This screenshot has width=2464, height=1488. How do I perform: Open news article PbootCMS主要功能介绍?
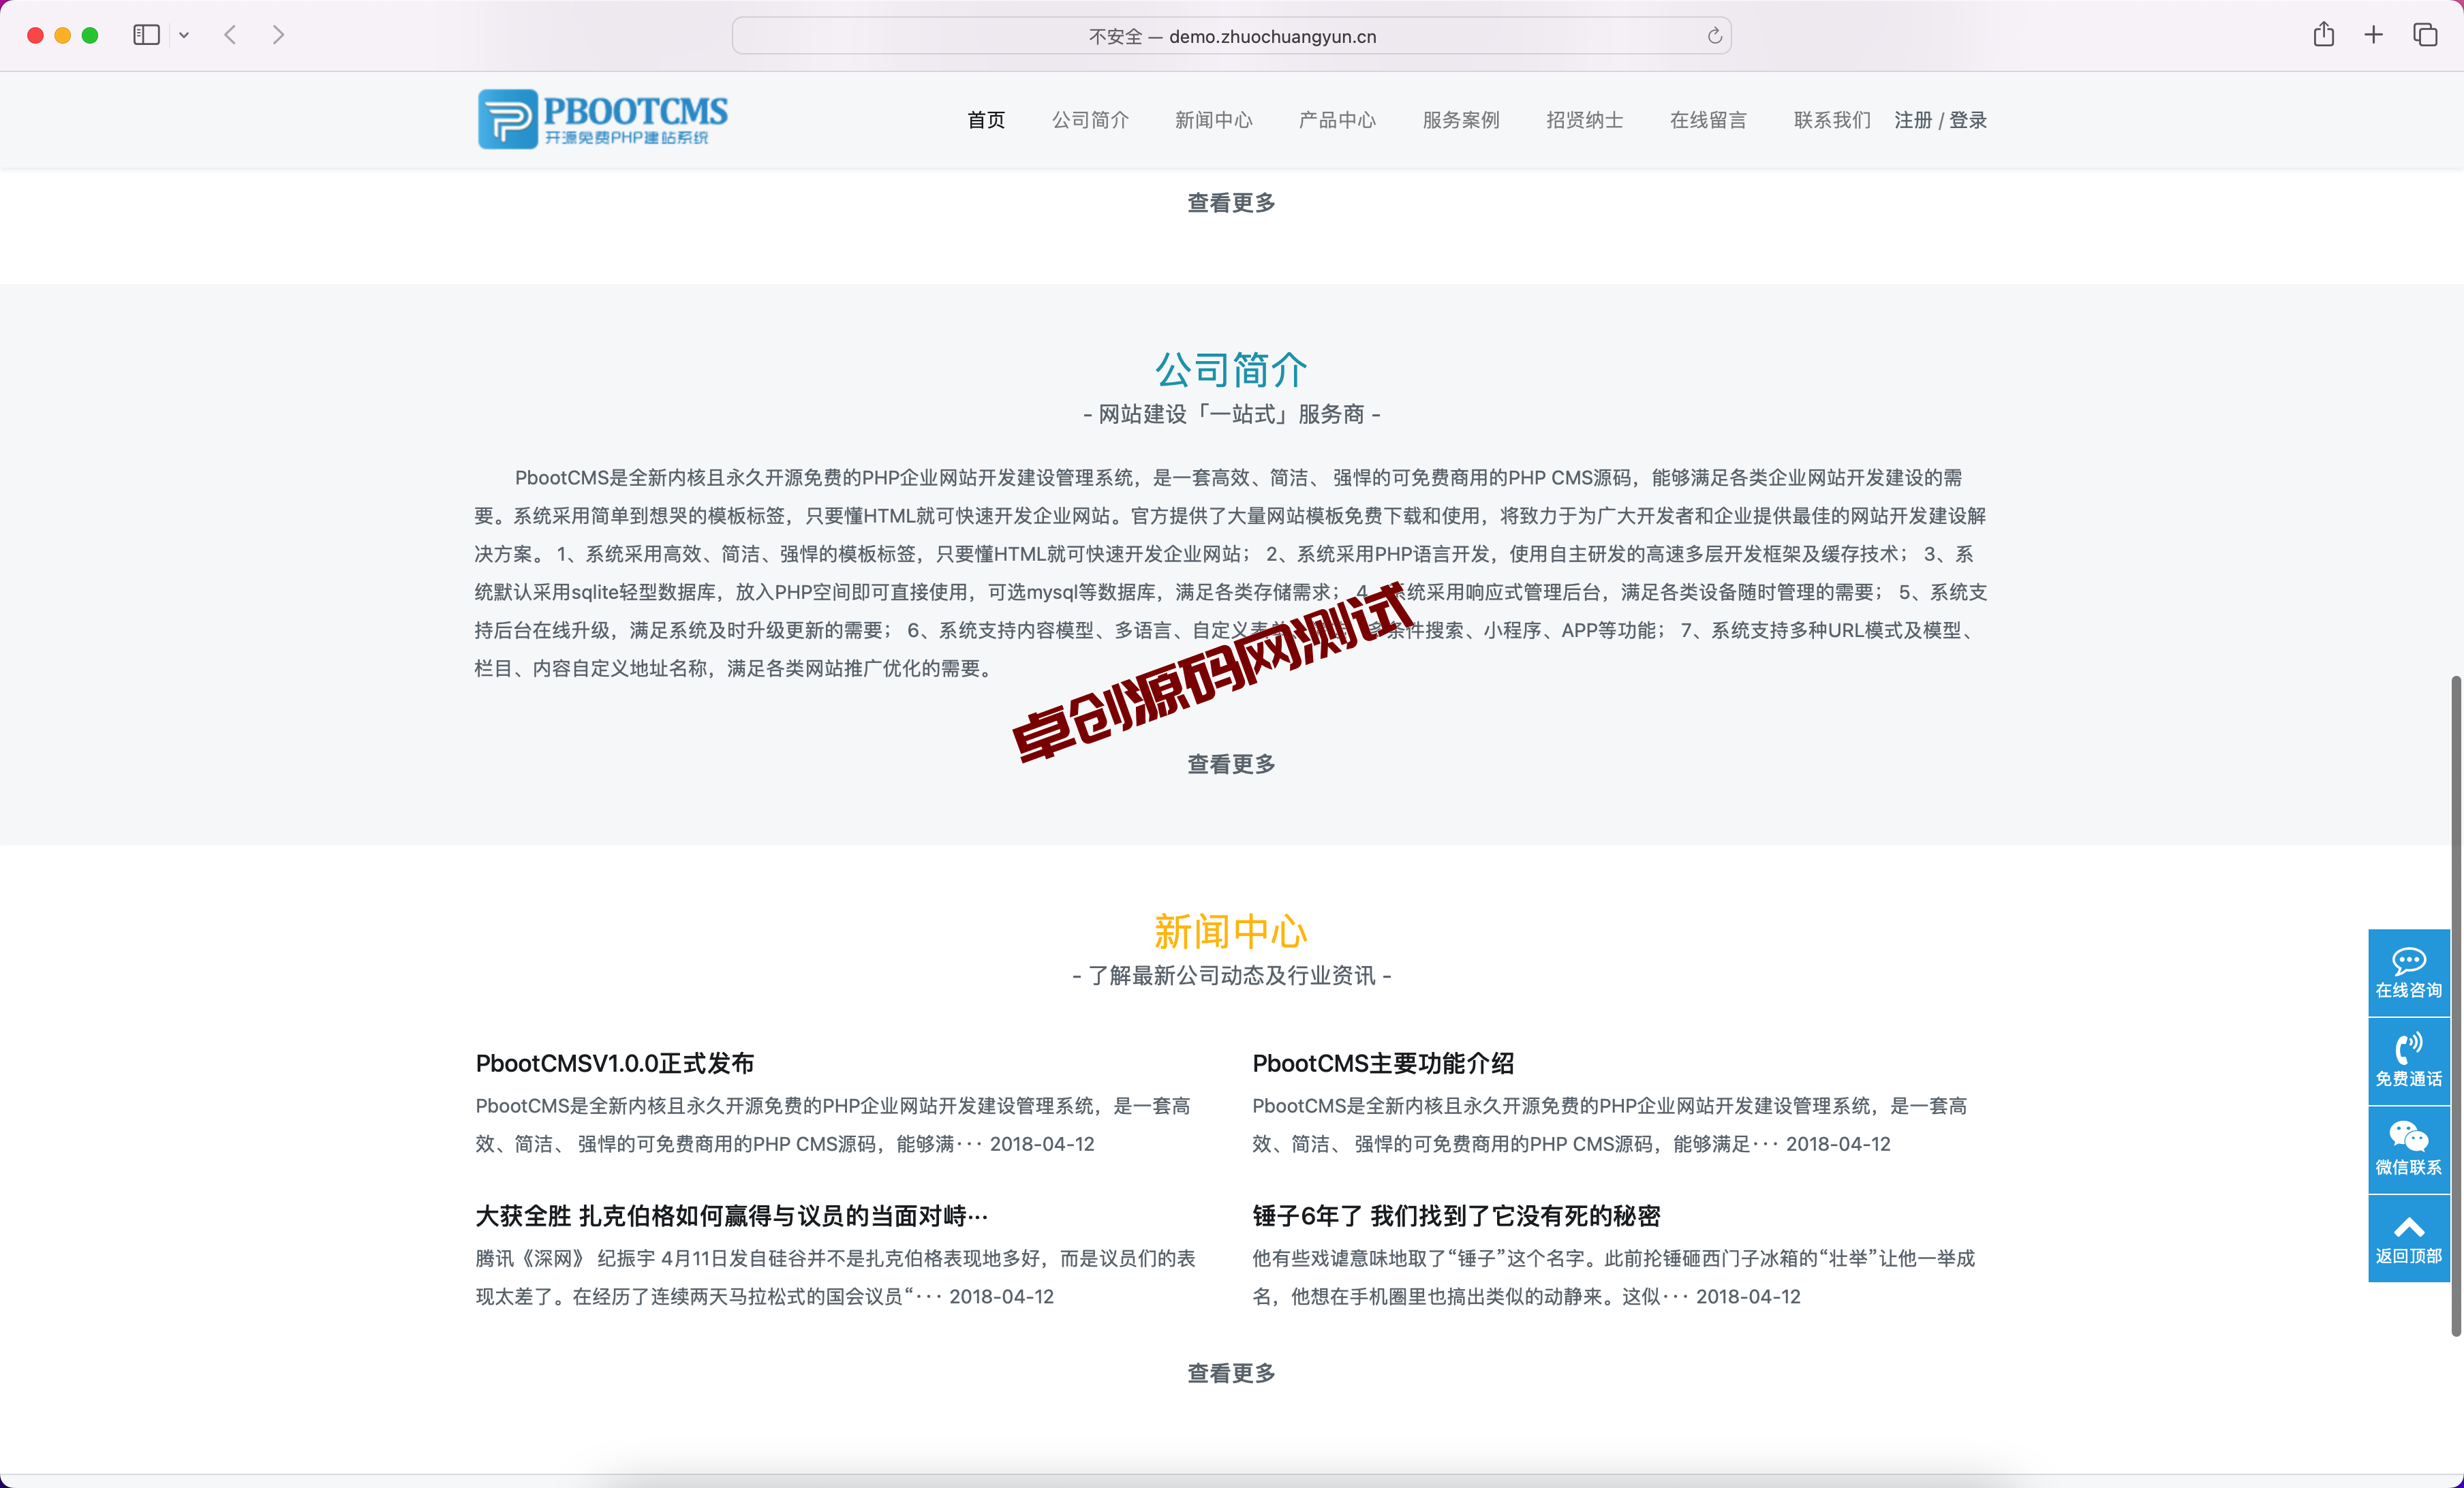point(1383,1063)
